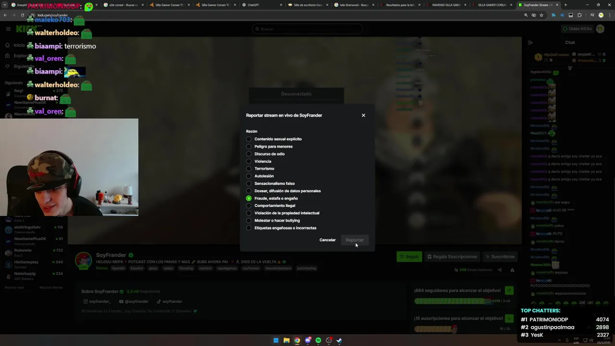Submit with the Reportar button
The height and width of the screenshot is (346, 615).
click(x=355, y=240)
